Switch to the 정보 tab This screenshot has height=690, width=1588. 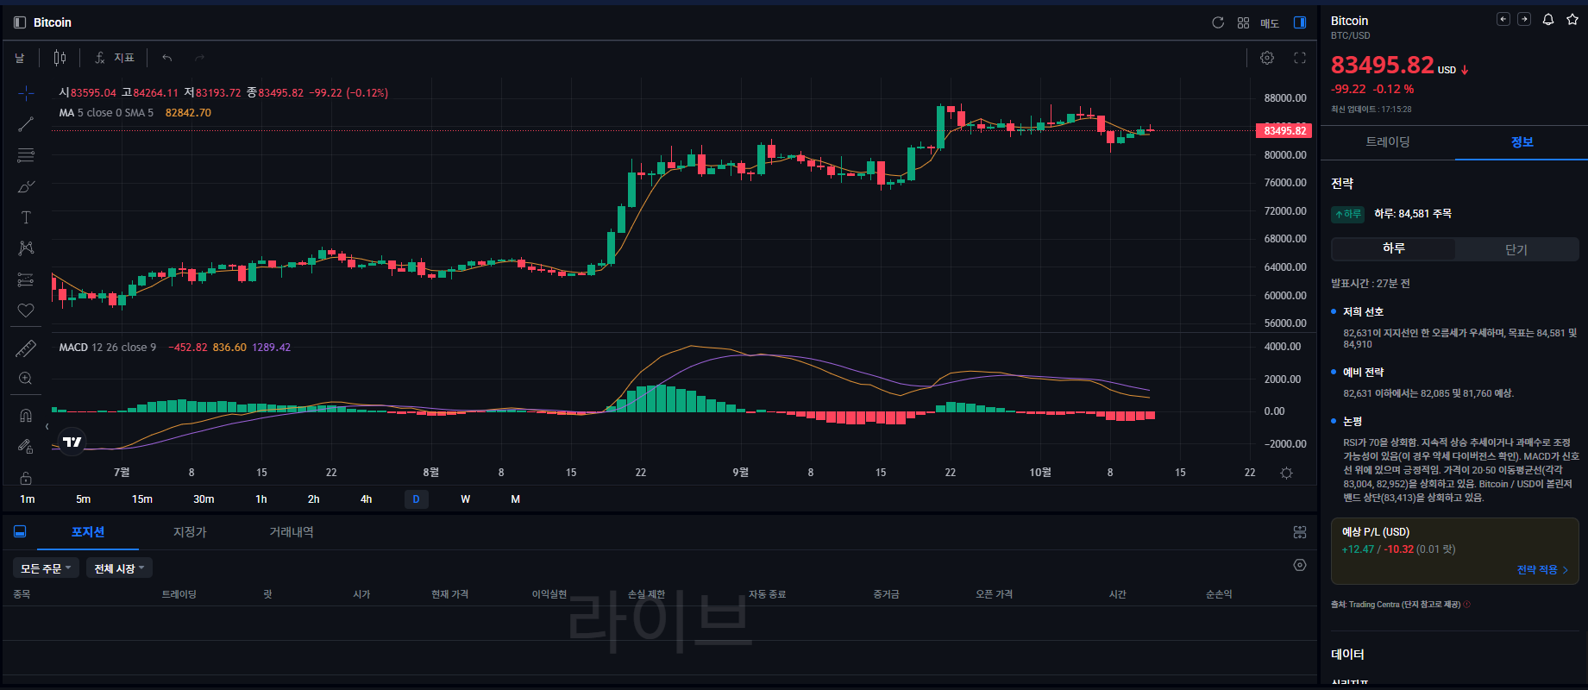click(1522, 141)
